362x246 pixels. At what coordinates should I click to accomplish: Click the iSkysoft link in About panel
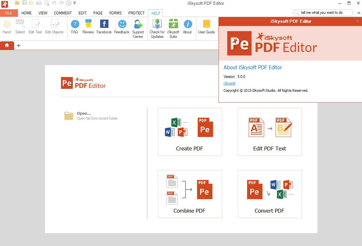tap(229, 83)
